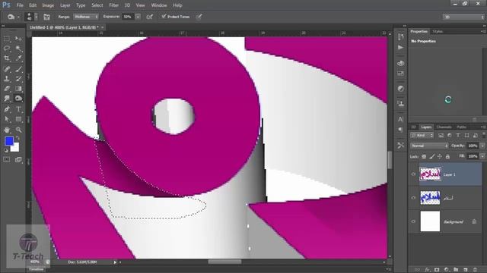Switch to the Paths tab
Viewport: 487px width, 273px height.
click(x=461, y=127)
